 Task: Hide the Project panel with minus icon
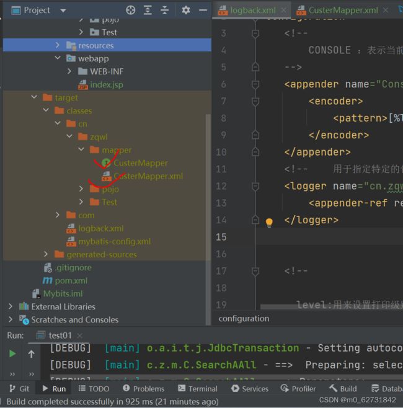[x=203, y=10]
